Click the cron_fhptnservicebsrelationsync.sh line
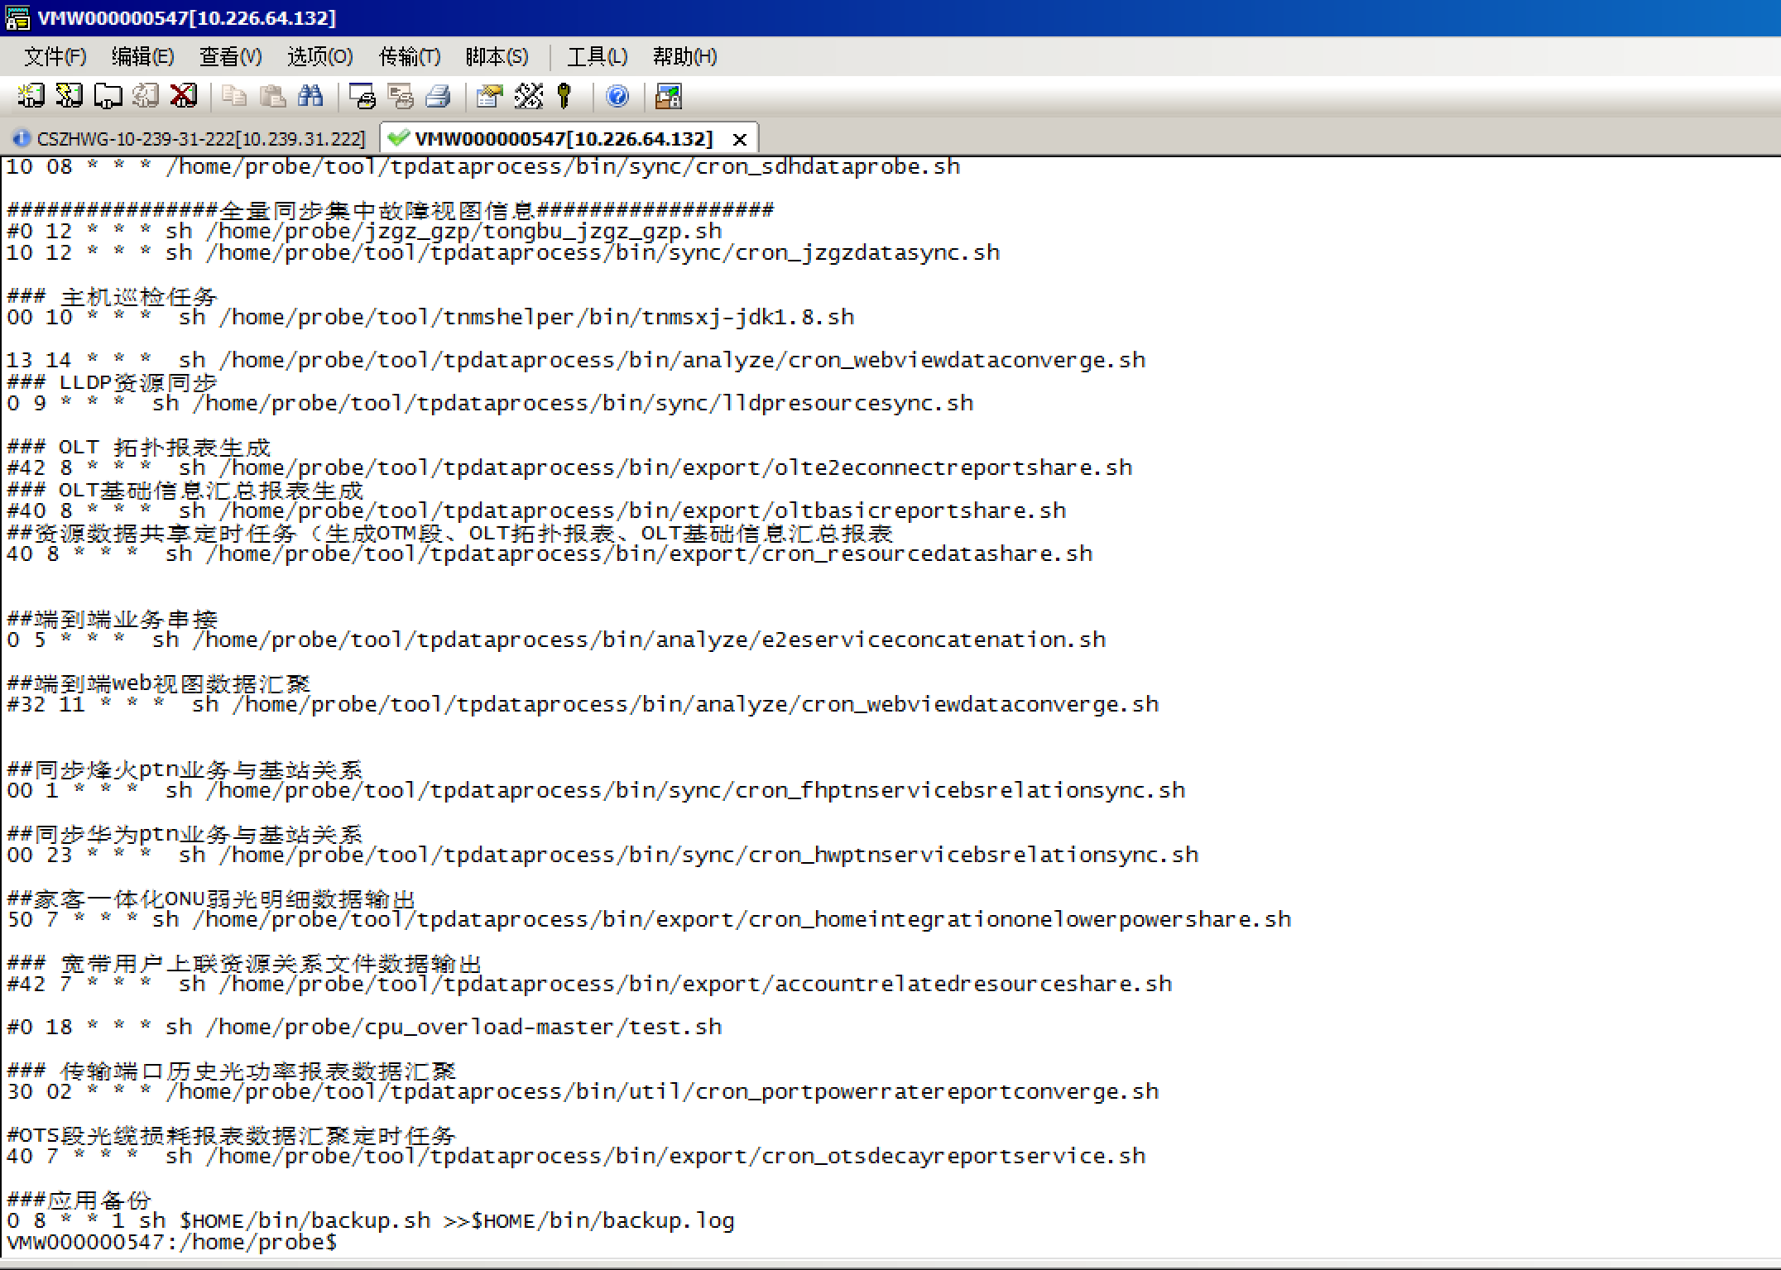 click(x=596, y=790)
